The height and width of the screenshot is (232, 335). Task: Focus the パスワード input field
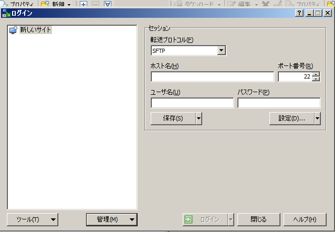click(x=279, y=103)
